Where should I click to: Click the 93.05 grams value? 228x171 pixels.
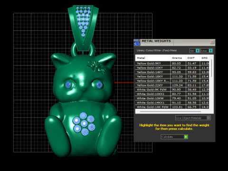(x=176, y=72)
